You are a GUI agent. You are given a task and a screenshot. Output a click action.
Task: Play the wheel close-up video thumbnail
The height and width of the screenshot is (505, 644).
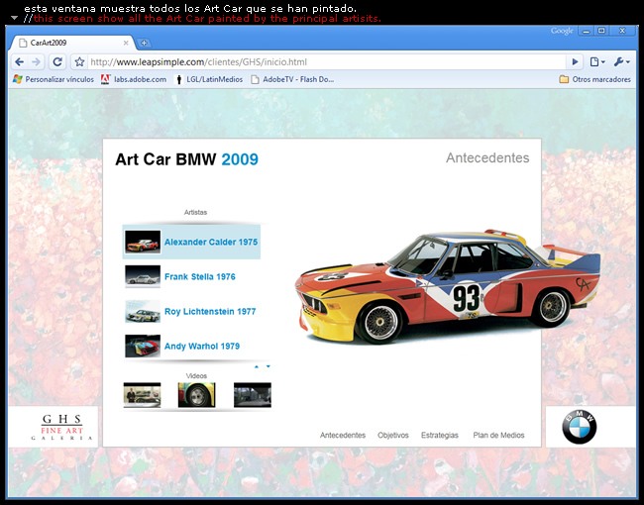(x=196, y=395)
